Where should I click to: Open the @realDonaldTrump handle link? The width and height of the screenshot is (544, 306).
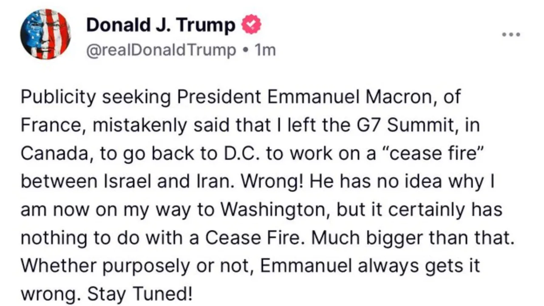point(161,51)
